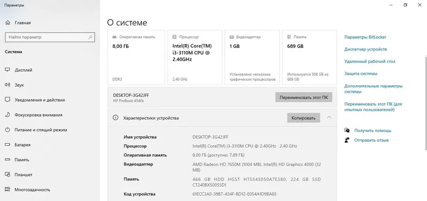Click the Видеоадаптер 1 GB card
The image size is (427, 201).
tap(252, 57)
